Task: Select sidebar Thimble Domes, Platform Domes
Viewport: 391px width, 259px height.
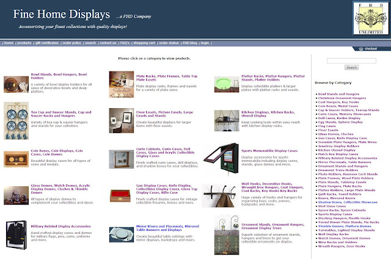Action: tap(345, 226)
